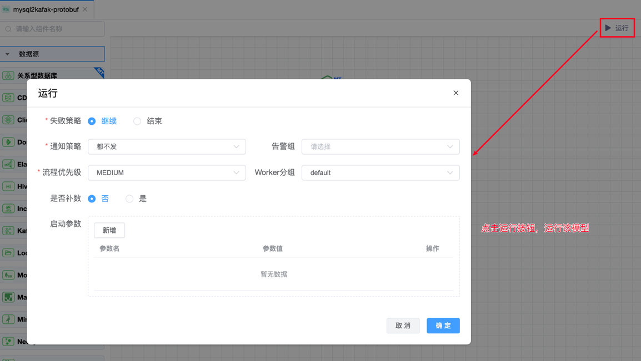The image size is (641, 361).
Task: Collapse the 数据源 section in sidebar
Action: click(x=8, y=54)
